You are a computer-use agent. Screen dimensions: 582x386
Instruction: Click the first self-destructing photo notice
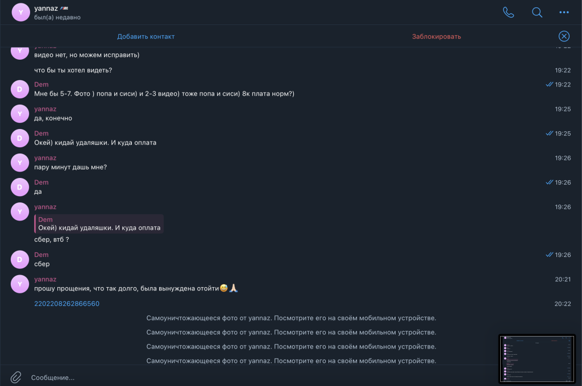291,318
